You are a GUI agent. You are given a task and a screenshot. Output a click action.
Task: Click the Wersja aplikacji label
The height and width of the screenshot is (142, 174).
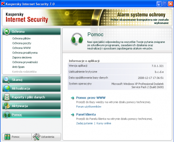[78, 66]
